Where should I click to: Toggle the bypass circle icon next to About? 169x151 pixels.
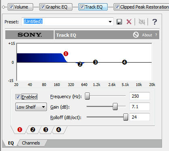136,35
